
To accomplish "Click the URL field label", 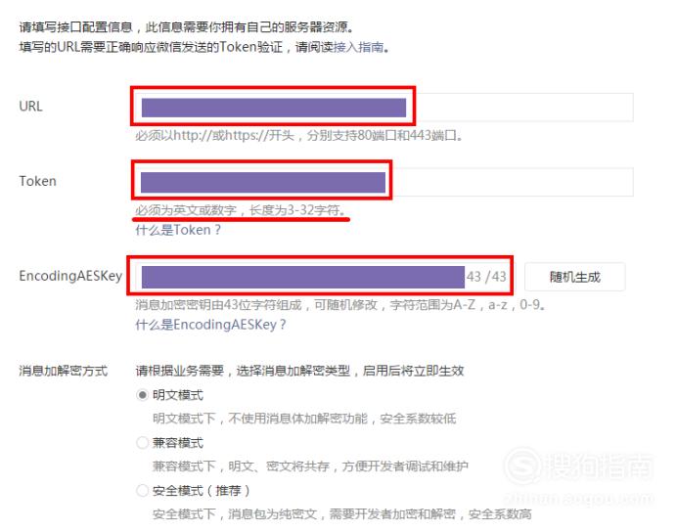I will pyautogui.click(x=30, y=107).
